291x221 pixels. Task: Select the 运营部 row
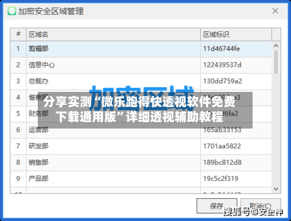pos(141,130)
